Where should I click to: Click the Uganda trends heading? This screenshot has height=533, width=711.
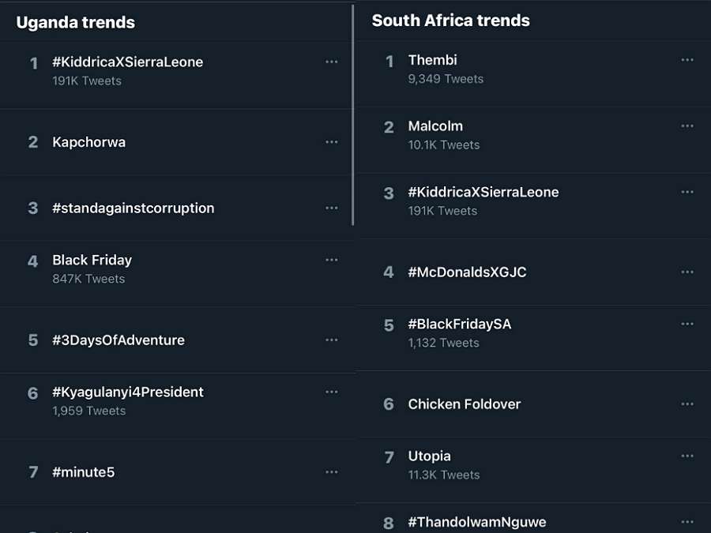(x=76, y=23)
